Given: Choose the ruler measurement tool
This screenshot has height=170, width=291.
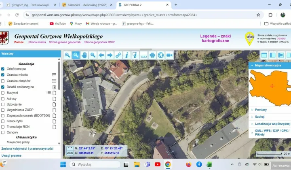Looking at the screenshot, I should (144, 55).
